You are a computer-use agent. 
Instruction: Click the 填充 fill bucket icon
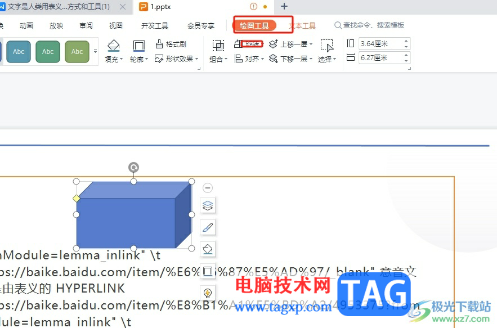point(114,46)
